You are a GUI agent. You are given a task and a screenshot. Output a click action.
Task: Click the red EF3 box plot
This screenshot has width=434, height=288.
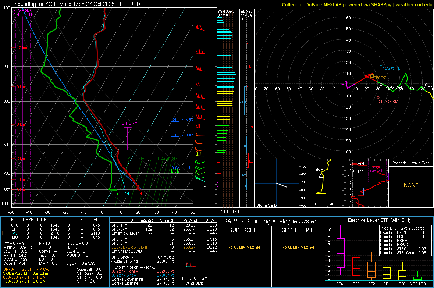tap(356, 259)
